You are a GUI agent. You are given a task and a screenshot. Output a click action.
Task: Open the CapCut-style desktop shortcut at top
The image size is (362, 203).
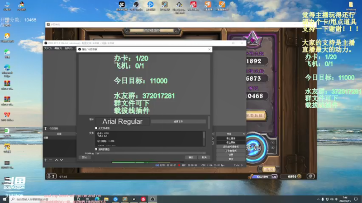coord(122,6)
